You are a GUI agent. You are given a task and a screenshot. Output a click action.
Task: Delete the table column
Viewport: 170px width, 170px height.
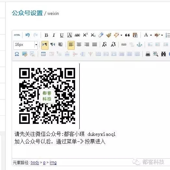pyautogui.click(x=90, y=54)
